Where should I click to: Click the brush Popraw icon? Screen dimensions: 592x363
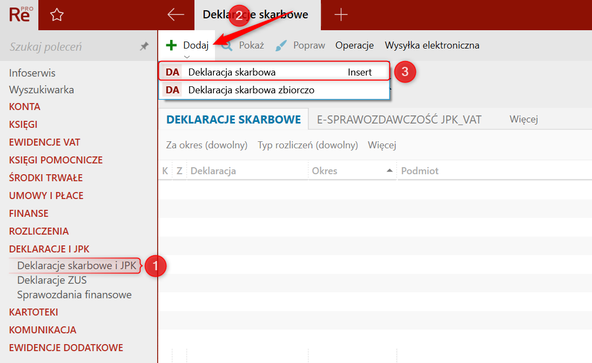tap(281, 46)
